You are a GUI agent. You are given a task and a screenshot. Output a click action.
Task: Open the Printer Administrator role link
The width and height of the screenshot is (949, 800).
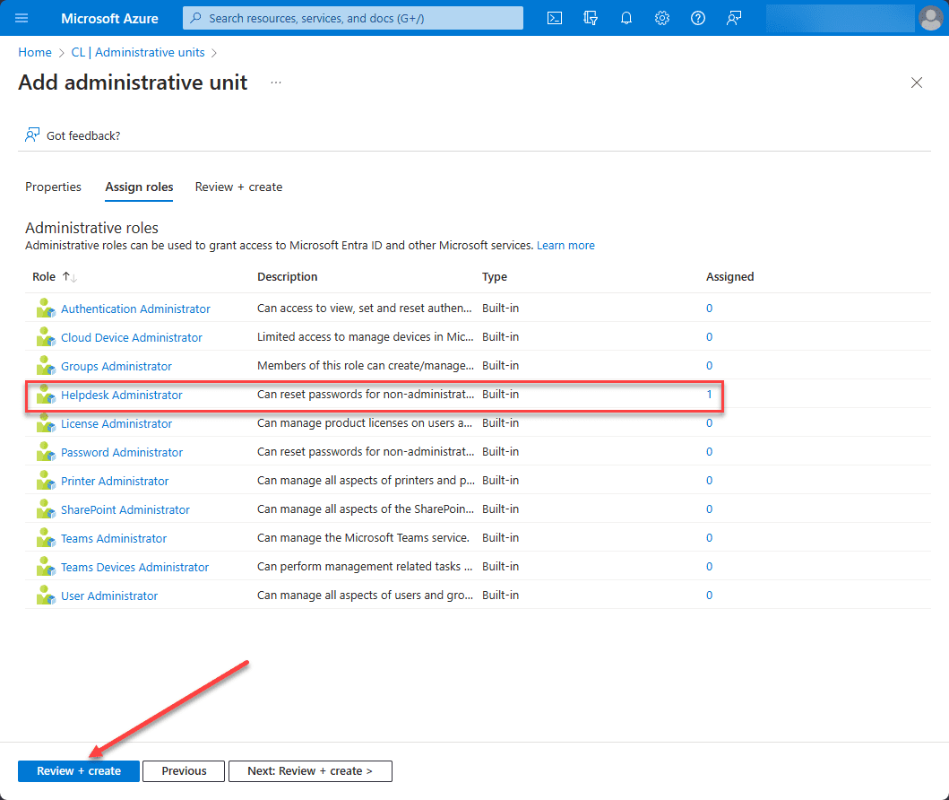pos(115,481)
